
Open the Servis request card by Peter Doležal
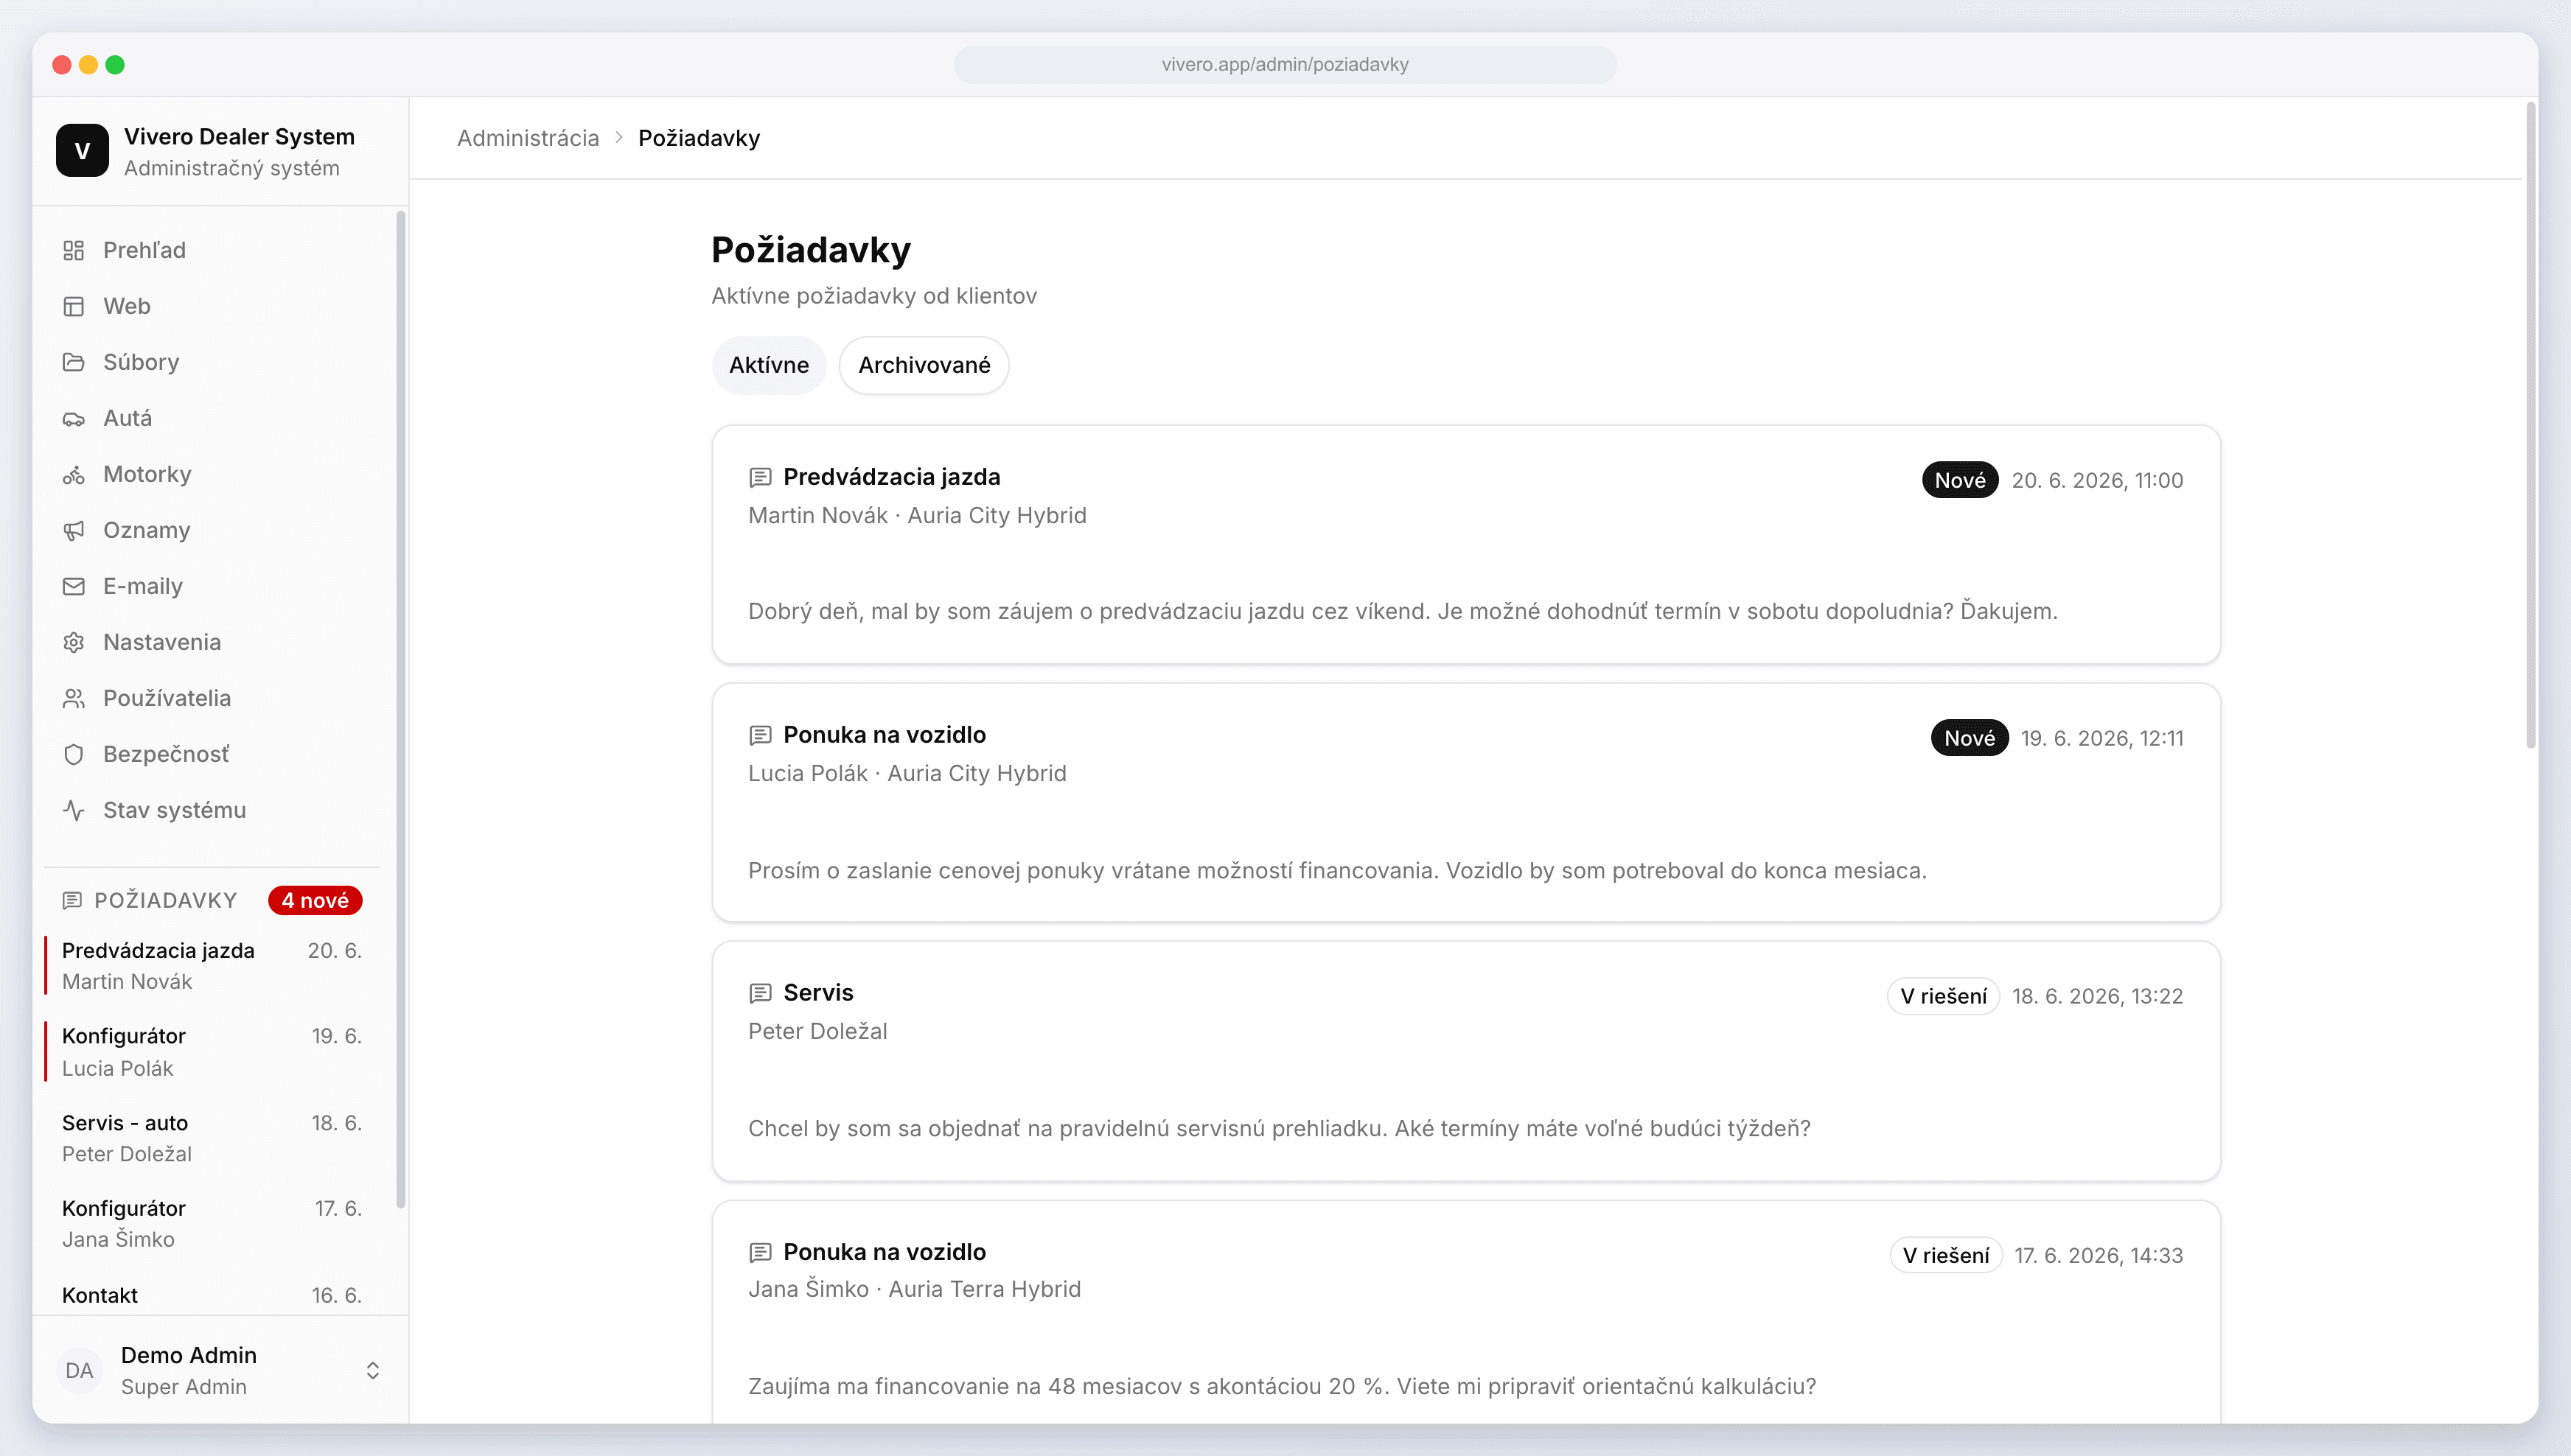1465,1061
